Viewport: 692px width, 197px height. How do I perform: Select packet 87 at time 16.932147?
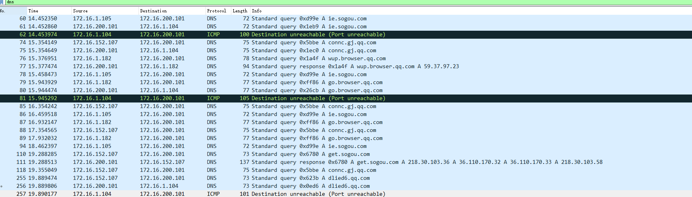tap(346, 122)
